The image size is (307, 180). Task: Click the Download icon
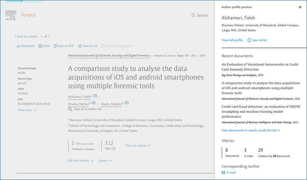point(18,46)
